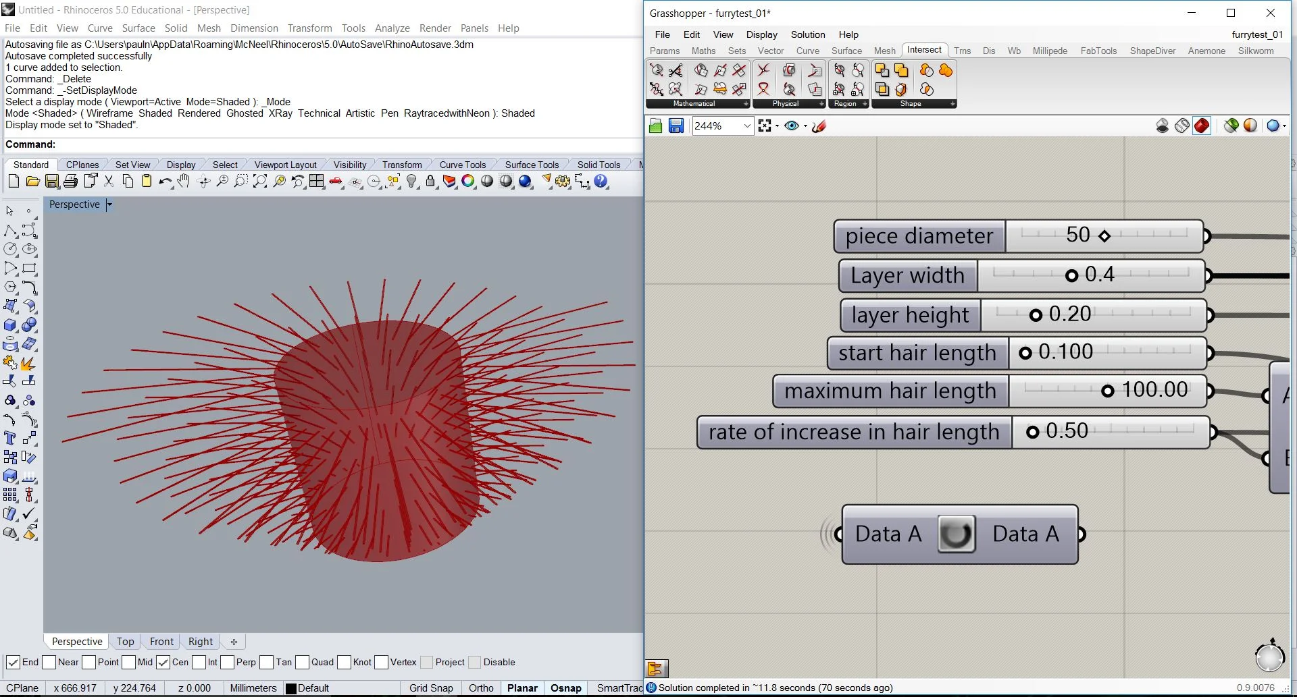1297x697 pixels.
Task: Open the preview eye dropdown arrow
Action: pos(805,126)
